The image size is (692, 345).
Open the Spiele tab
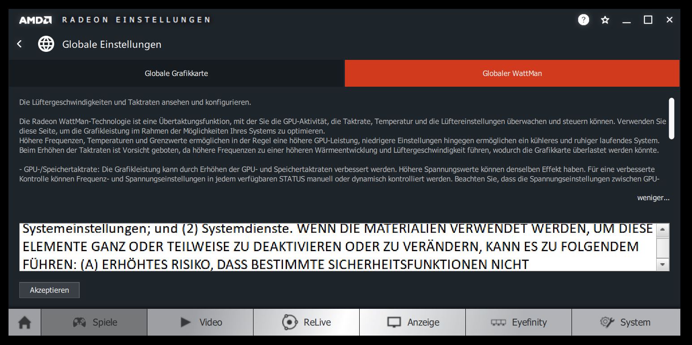coord(94,322)
